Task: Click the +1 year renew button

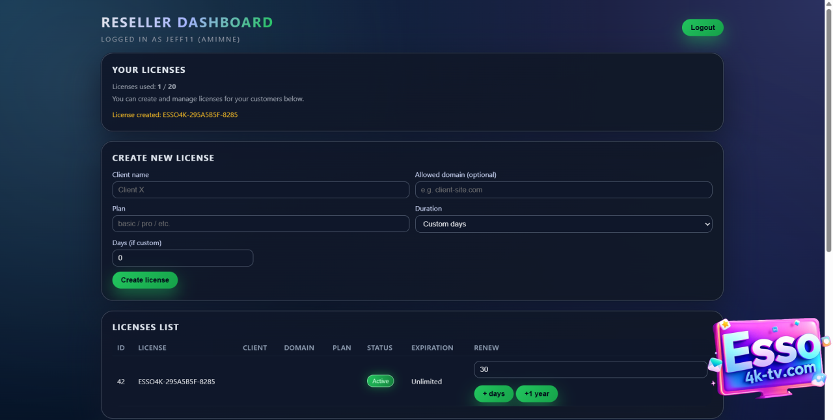Action: click(x=536, y=394)
